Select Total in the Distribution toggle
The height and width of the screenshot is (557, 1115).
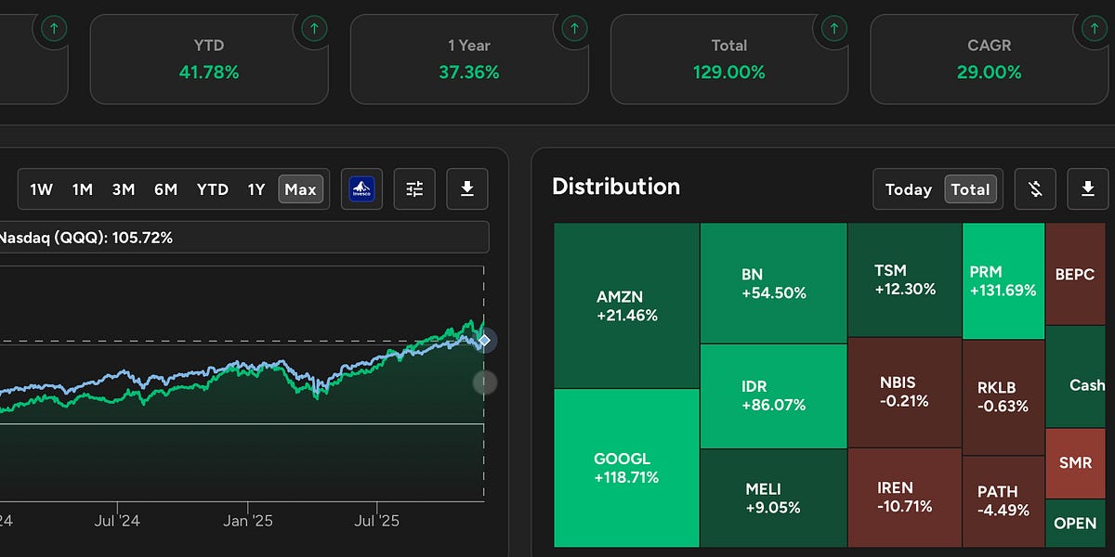[970, 189]
